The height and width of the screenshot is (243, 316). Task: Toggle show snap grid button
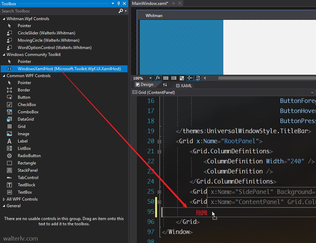click(x=166, y=78)
